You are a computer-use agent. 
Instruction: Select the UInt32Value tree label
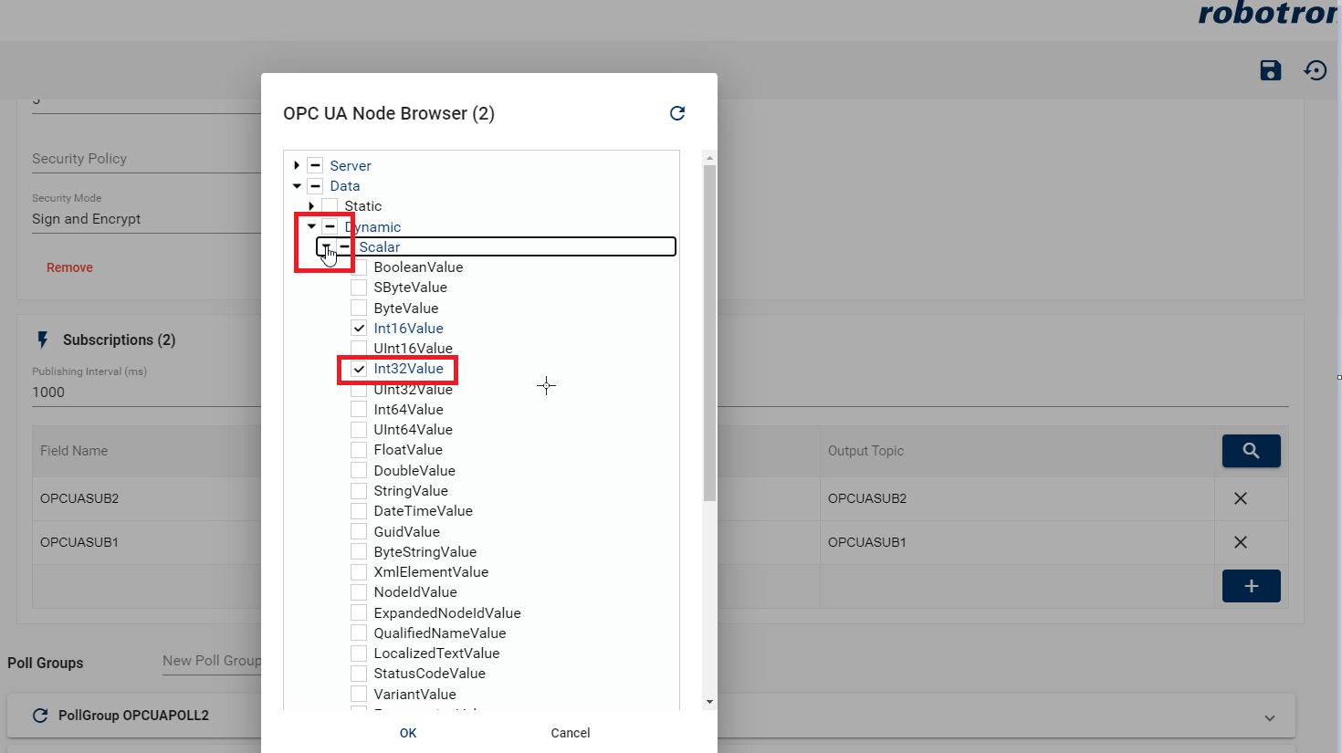[413, 389]
